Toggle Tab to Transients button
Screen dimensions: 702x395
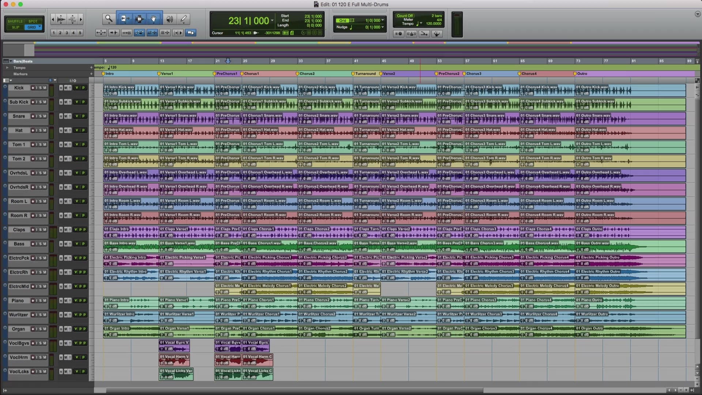[x=114, y=33]
